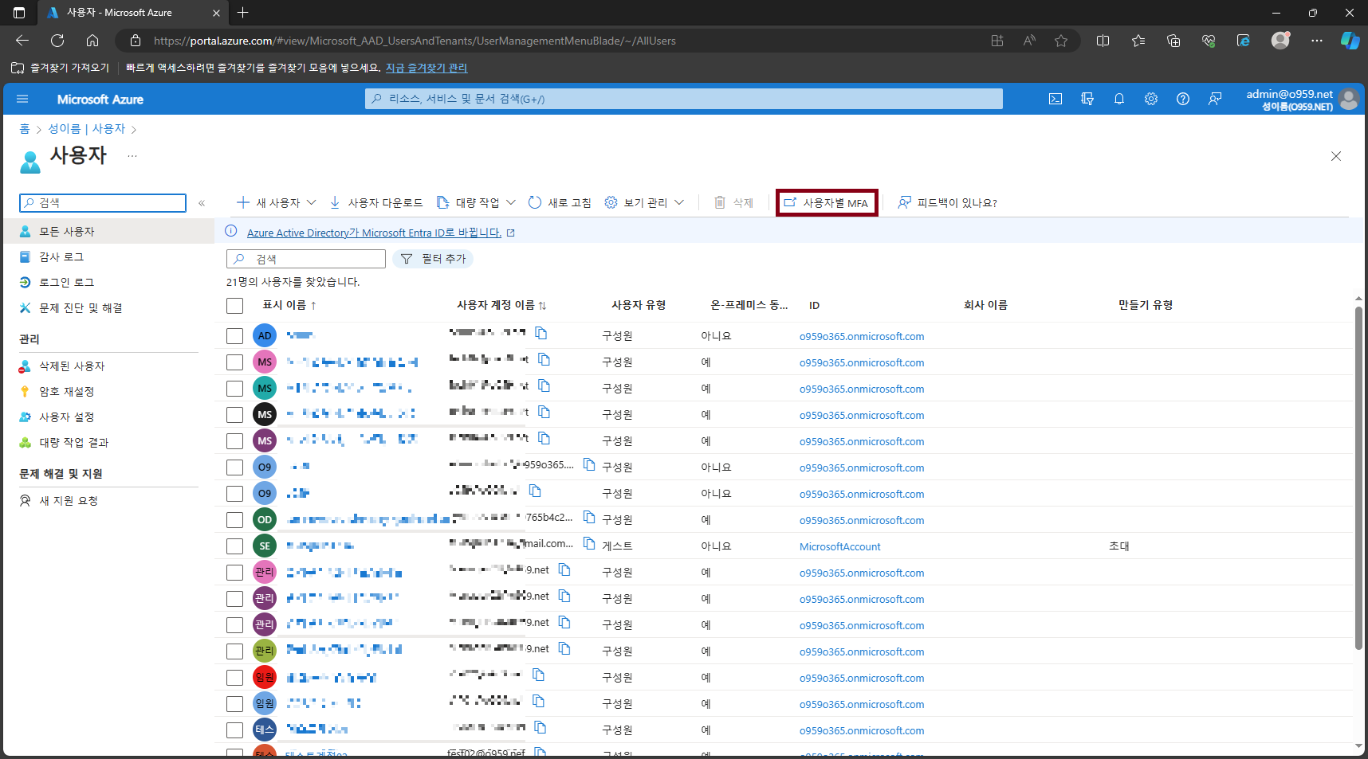Copy the account name in the SE row
1368x759 pixels.
point(589,543)
